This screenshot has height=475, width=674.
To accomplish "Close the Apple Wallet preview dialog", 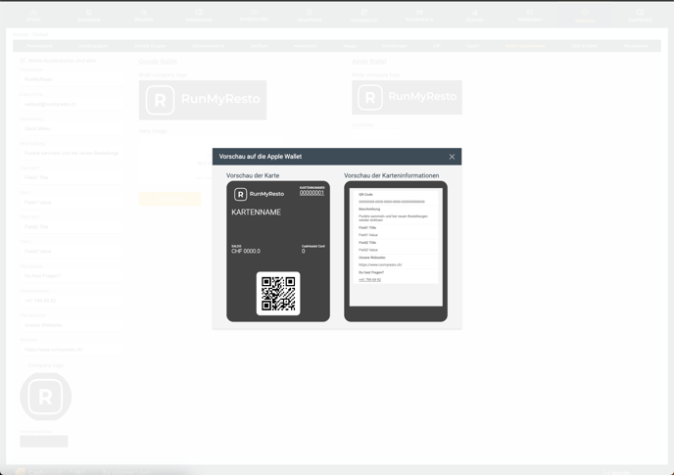I will [452, 157].
